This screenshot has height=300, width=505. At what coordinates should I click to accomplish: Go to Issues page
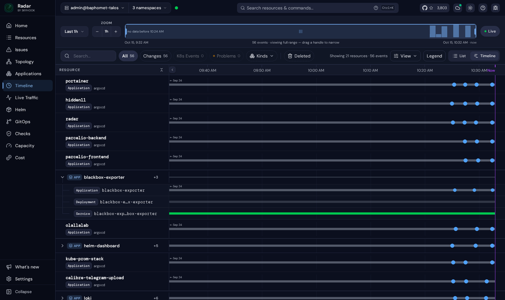pyautogui.click(x=28, y=50)
